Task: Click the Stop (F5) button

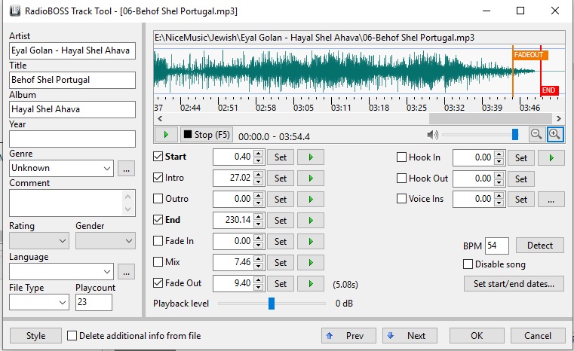Action: (x=207, y=135)
